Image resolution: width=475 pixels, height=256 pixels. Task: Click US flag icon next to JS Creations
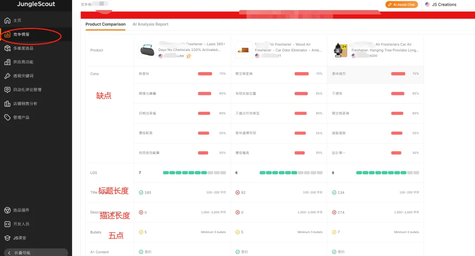427,4
